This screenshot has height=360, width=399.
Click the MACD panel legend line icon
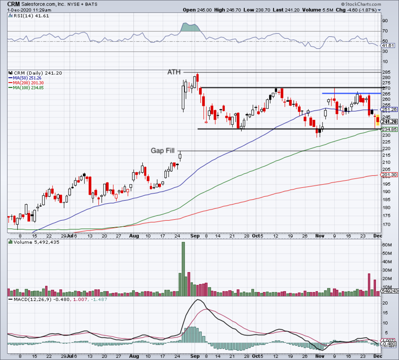10,299
